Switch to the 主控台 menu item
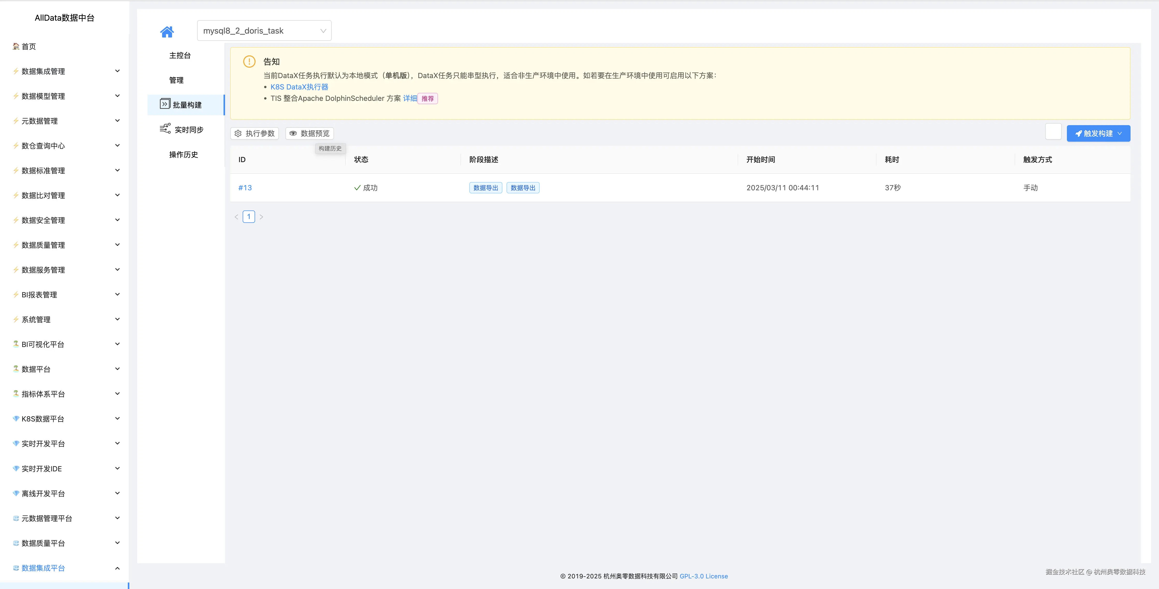 click(180, 55)
